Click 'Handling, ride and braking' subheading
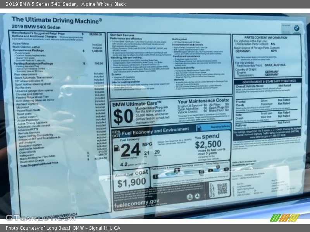This screenshot has height=232, width=310. coord(126,58)
